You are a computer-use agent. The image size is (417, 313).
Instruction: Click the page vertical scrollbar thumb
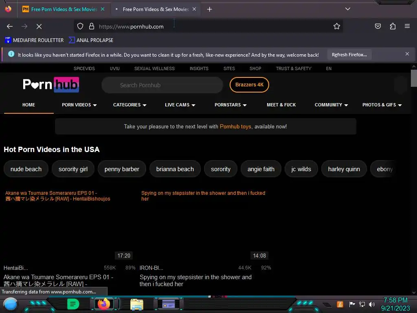(414, 78)
